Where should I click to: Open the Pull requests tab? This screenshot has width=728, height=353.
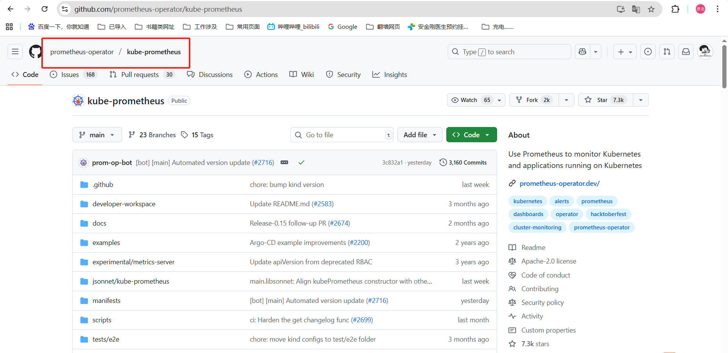[142, 75]
